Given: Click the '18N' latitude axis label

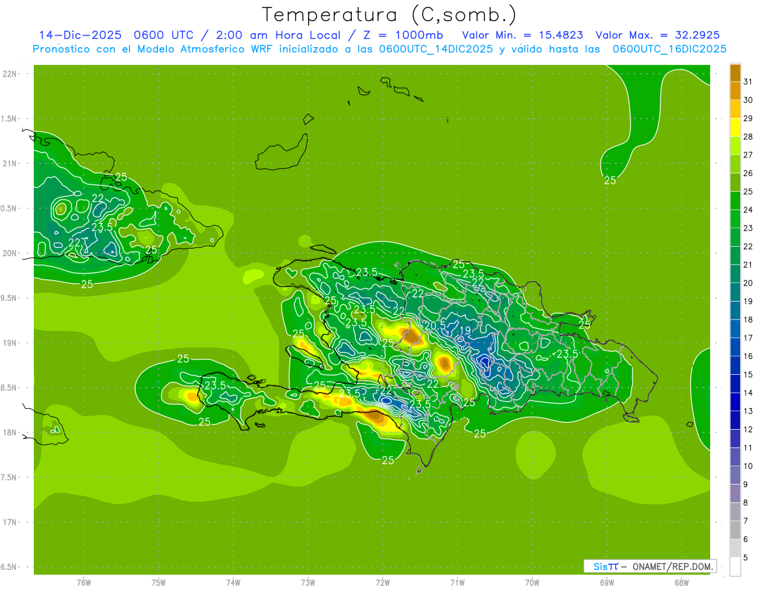Looking at the screenshot, I should pos(10,432).
